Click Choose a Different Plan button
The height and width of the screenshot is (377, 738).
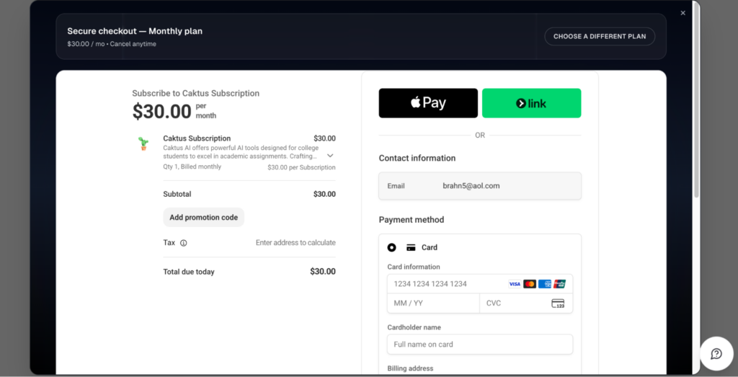pos(600,36)
